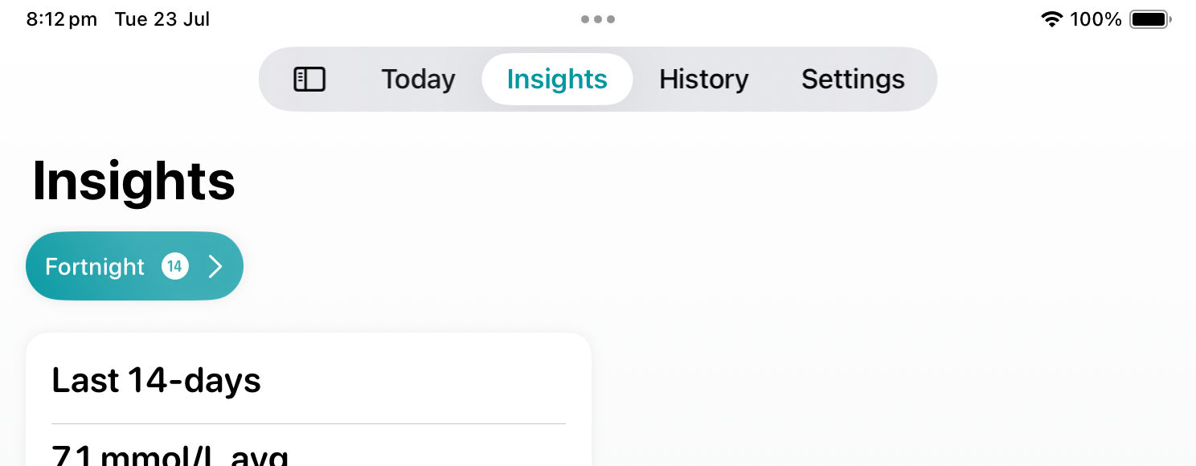This screenshot has width=1196, height=466.
Task: Click the Wi-Fi status icon
Action: [x=1051, y=19]
